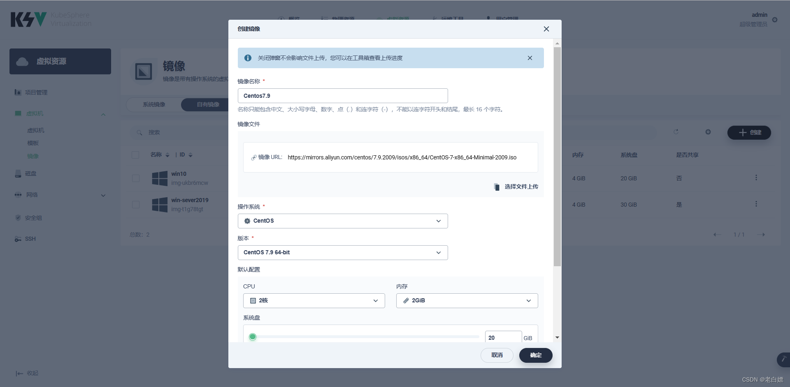Click the scrollbar up arrow in dialog
Image resolution: width=790 pixels, height=387 pixels.
(557, 43)
